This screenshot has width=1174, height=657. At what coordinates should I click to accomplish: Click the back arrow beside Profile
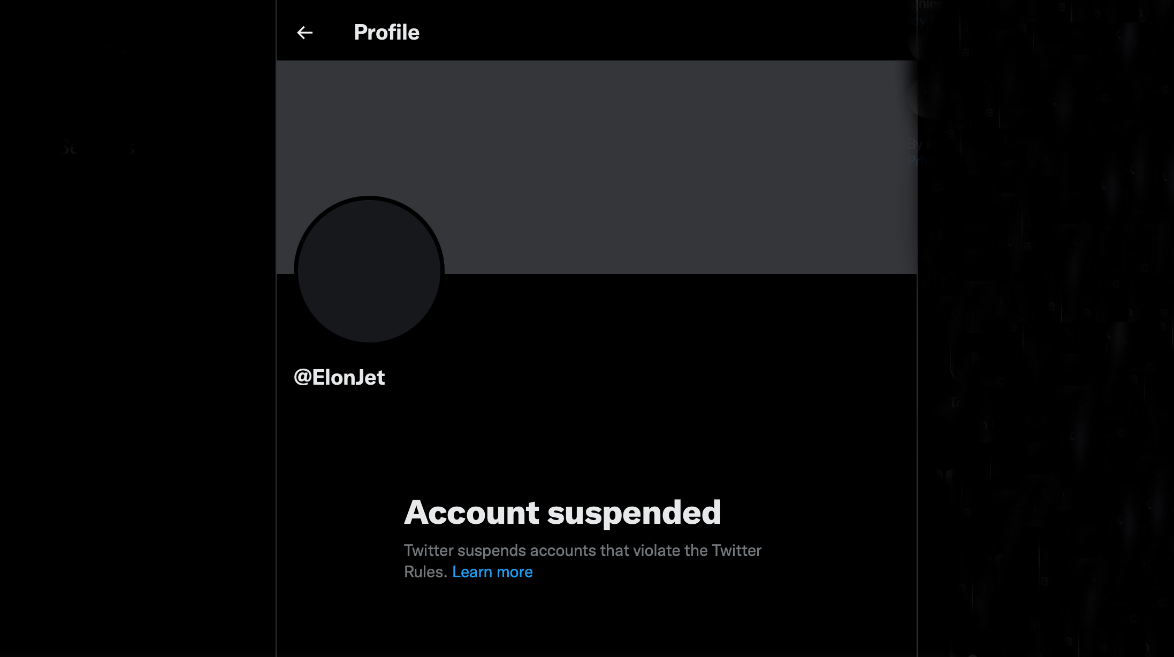(304, 33)
